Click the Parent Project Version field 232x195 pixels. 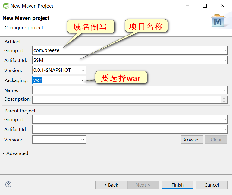59,140
